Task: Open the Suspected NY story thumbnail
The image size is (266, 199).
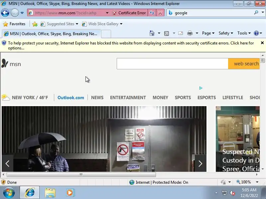Action: click(237, 139)
